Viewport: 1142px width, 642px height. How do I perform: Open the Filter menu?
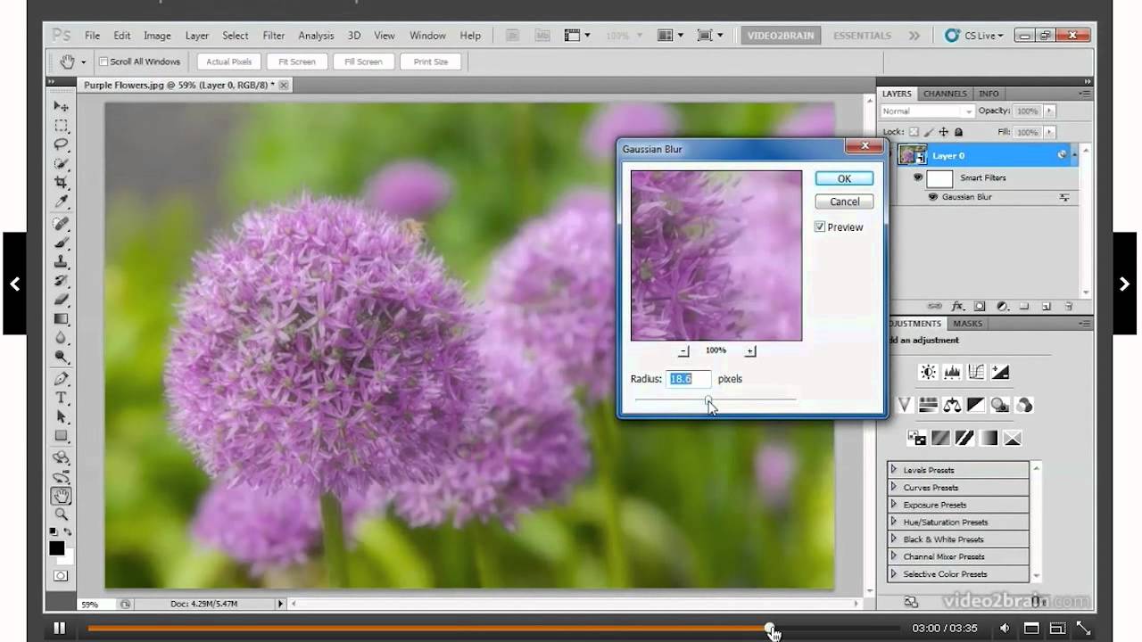274,36
